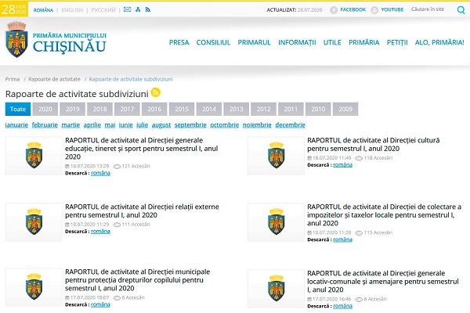Filter by month septembrie

click(x=190, y=125)
